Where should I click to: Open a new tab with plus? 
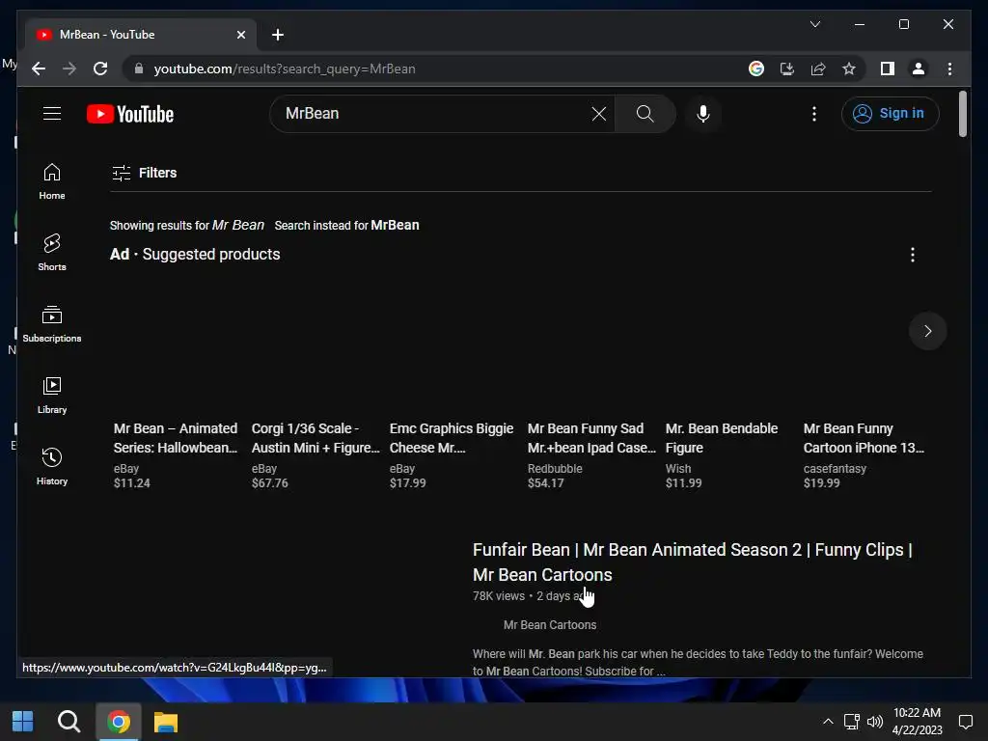pyautogui.click(x=278, y=35)
